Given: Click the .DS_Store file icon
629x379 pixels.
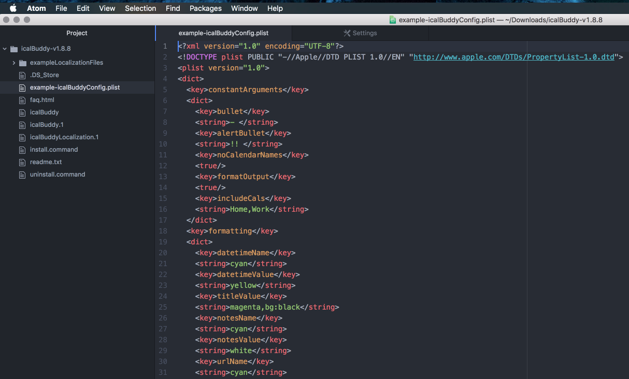Looking at the screenshot, I should pos(22,75).
